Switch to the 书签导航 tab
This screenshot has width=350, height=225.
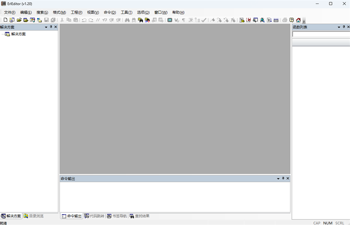click(117, 216)
